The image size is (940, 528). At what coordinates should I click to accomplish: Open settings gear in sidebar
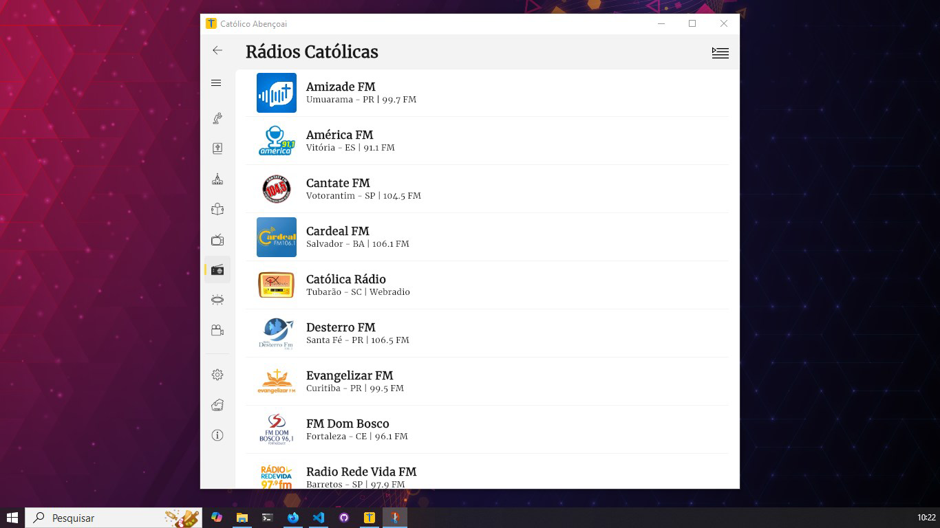[x=217, y=375]
